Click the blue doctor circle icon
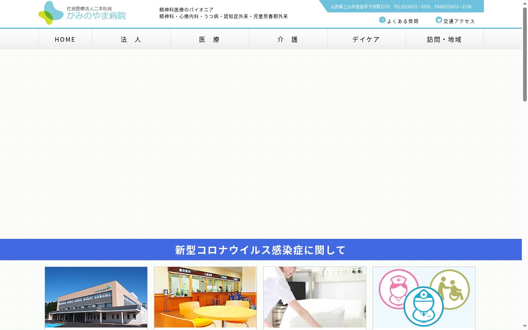This screenshot has height=330, width=528. pyautogui.click(x=423, y=306)
